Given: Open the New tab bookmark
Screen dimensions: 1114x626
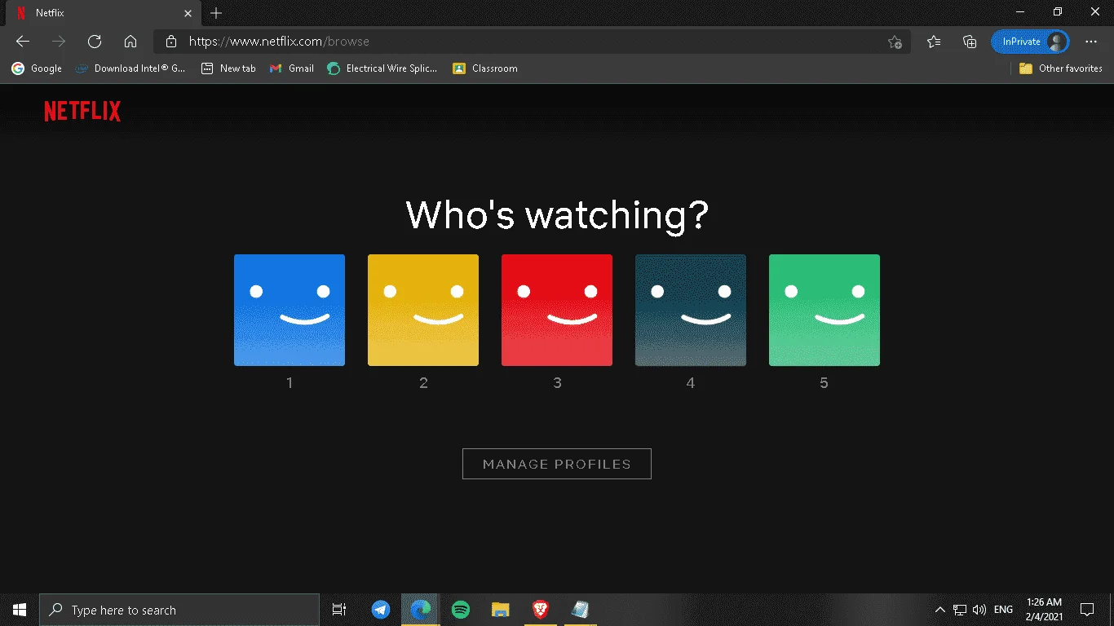Looking at the screenshot, I should tap(228, 68).
